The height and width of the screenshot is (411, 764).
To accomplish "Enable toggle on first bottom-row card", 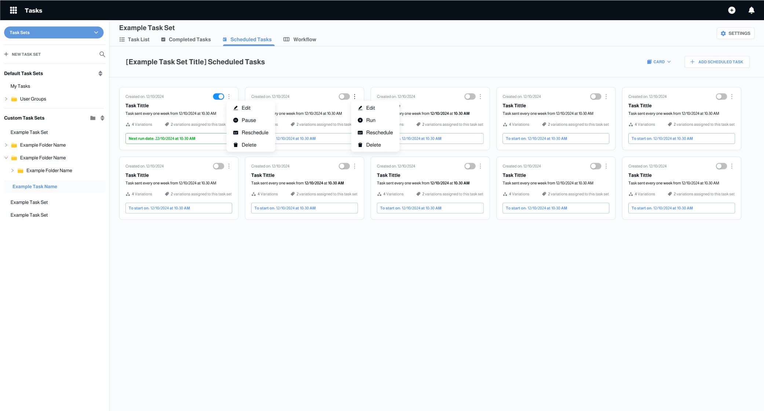I will click(218, 166).
